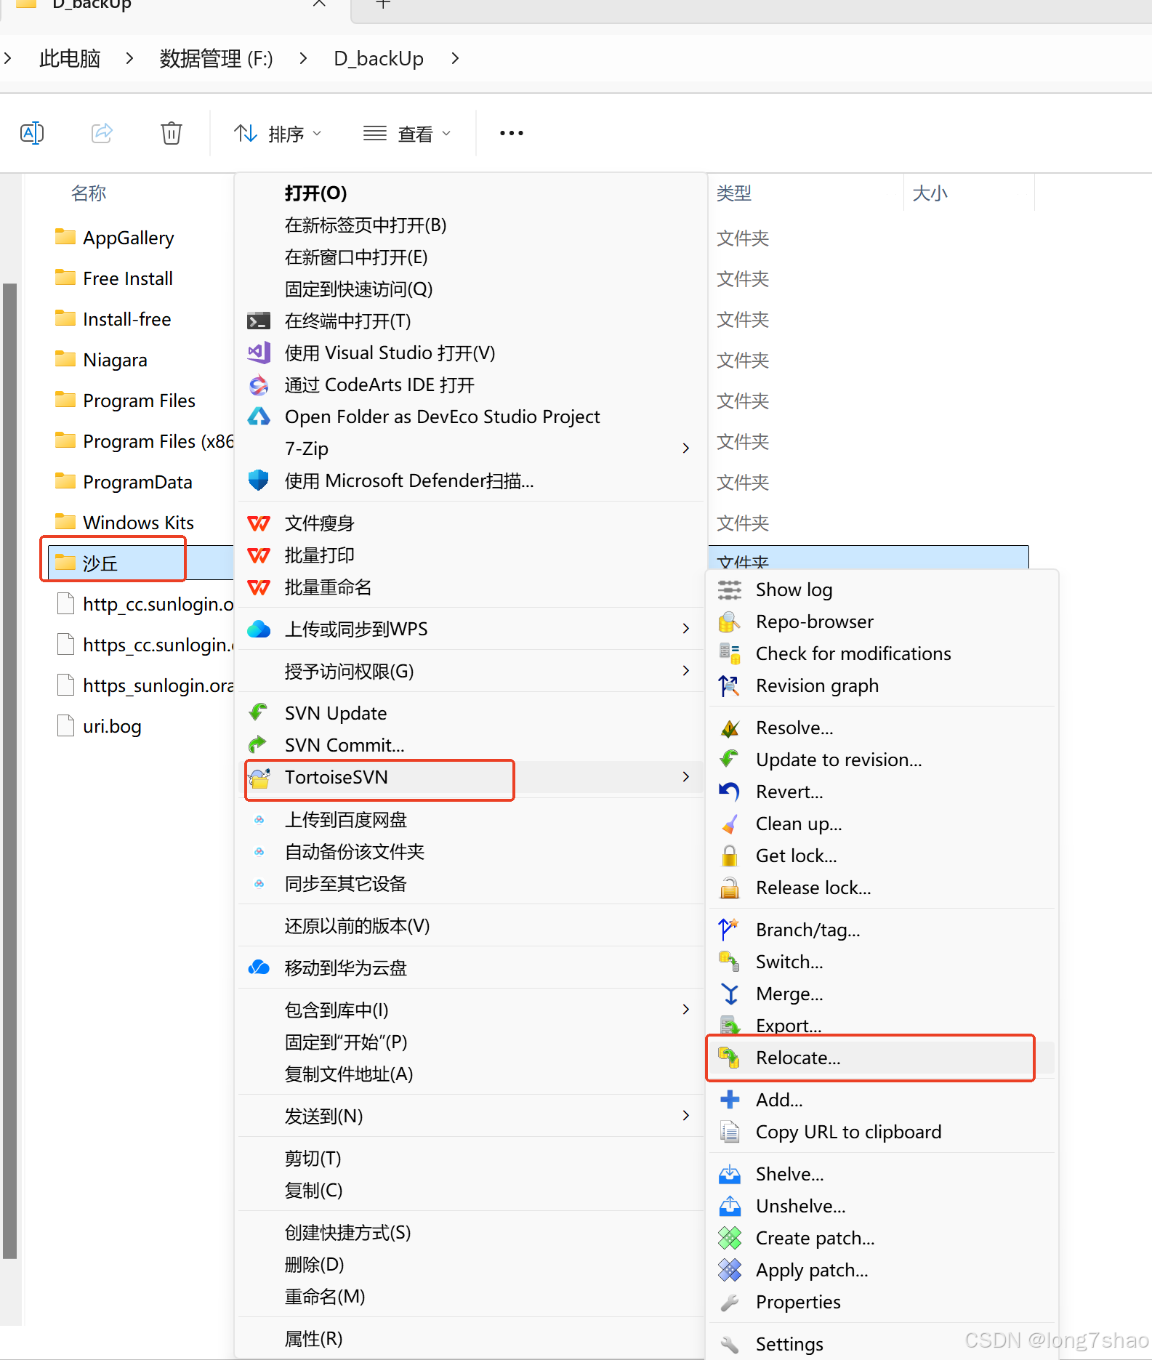Image resolution: width=1152 pixels, height=1360 pixels.
Task: Expand the 上传或同步到WPS submenu arrow
Action: click(x=685, y=629)
